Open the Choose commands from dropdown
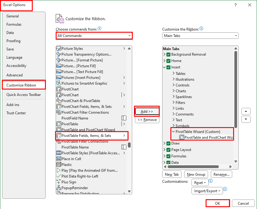 pos(94,36)
